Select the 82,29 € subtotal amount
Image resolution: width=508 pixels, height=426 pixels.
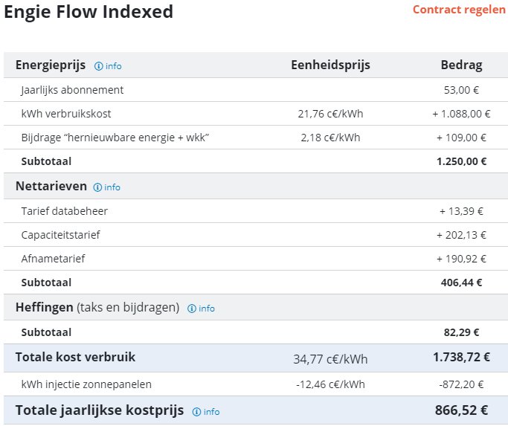pyautogui.click(x=461, y=332)
